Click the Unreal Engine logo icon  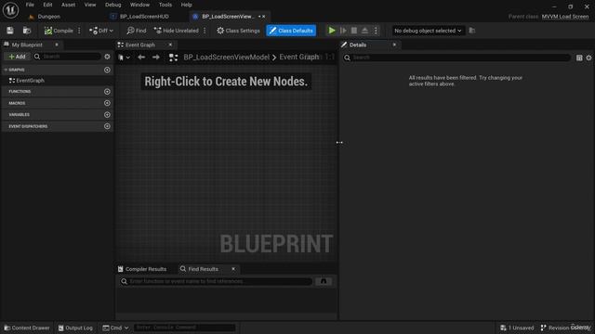tap(10, 10)
